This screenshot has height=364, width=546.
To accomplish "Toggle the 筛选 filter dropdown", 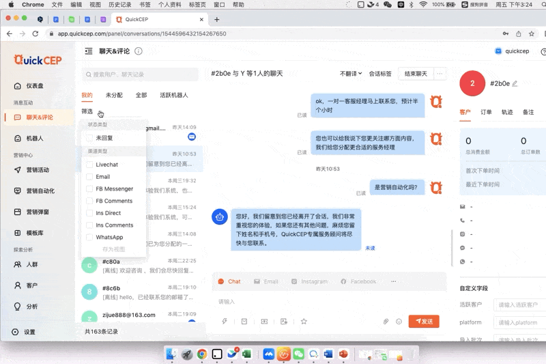I will point(87,111).
